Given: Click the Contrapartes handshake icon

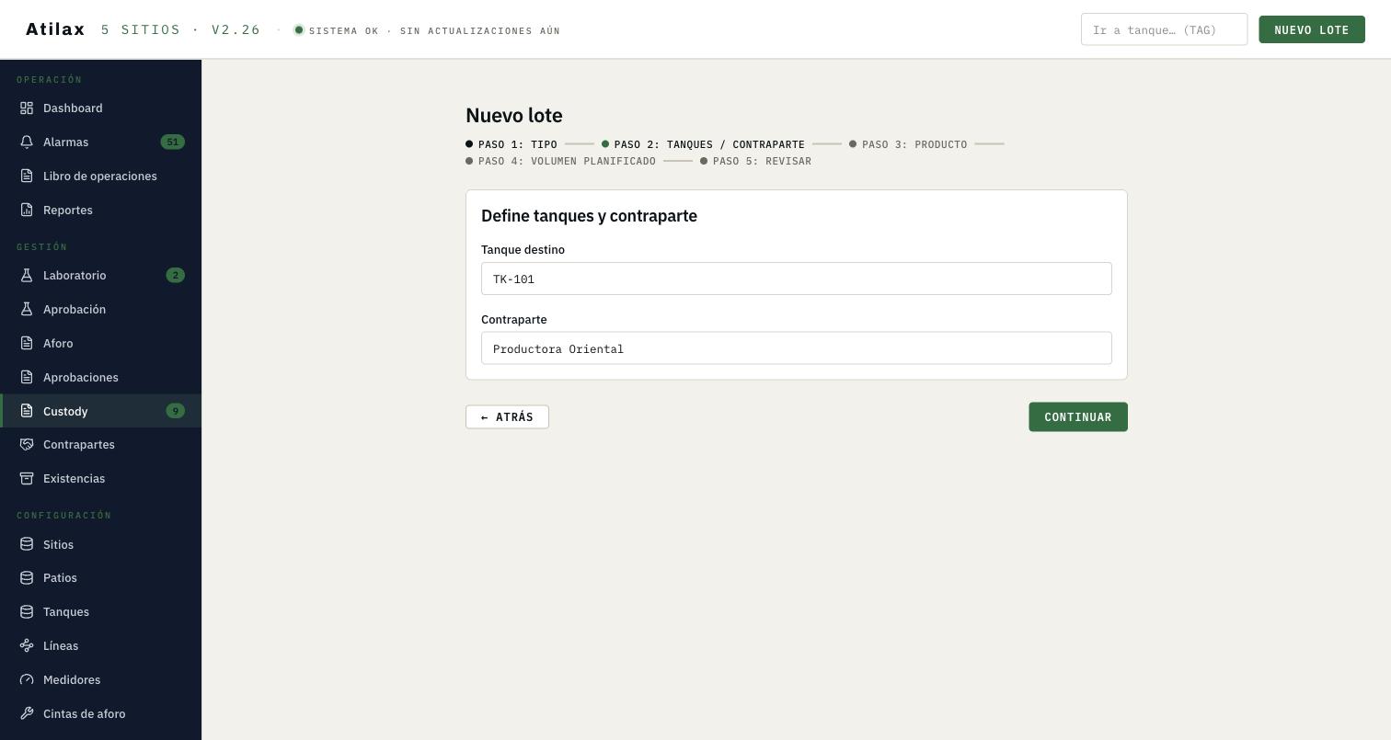Looking at the screenshot, I should coord(27,445).
